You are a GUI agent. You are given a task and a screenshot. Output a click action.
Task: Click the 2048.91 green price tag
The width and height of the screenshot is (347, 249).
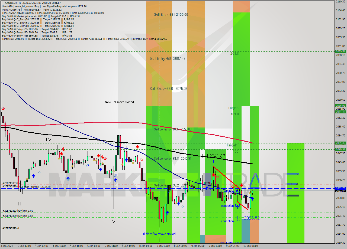tap(340, 149)
